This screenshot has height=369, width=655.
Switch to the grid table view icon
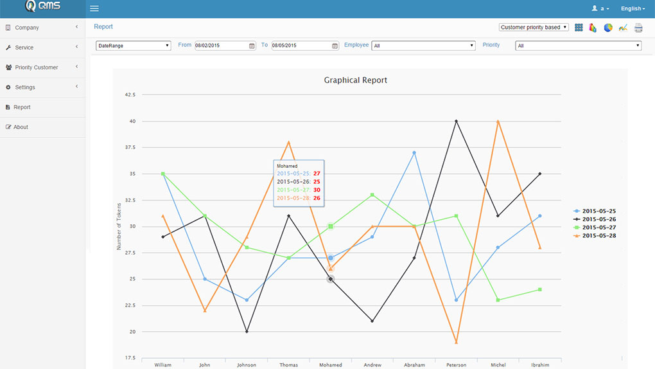point(579,28)
